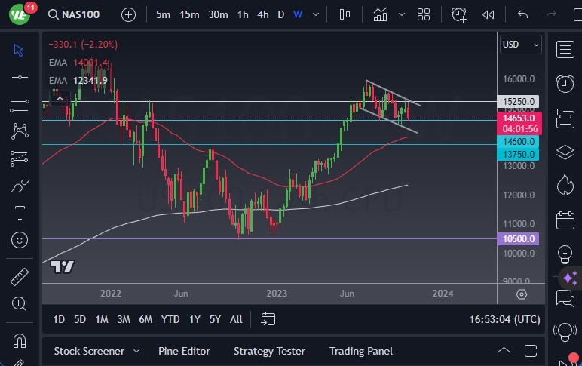582x366 pixels.
Task: Open the Indicators chart icon
Action: pos(381,14)
